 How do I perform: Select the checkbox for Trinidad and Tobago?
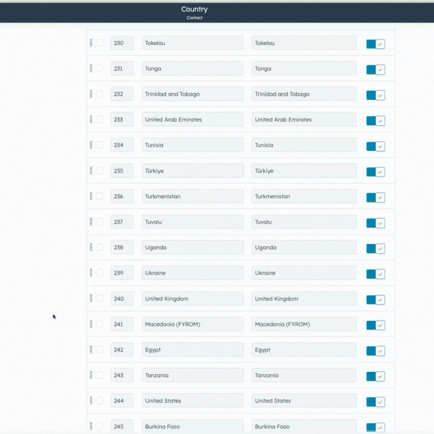(99, 94)
